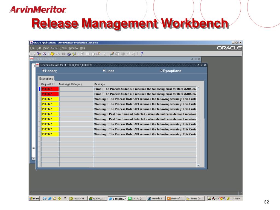
Task: Click the Next Step toolbar icon
Action: [58, 54]
